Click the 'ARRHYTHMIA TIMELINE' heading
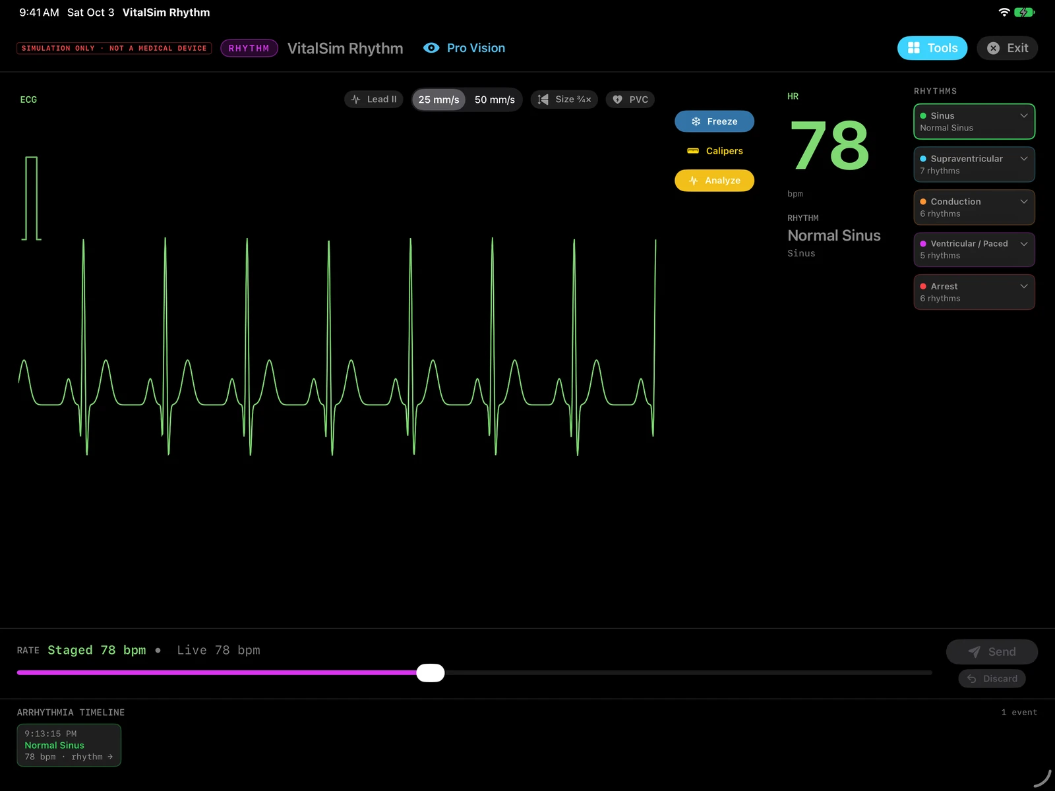The width and height of the screenshot is (1055, 791). pyautogui.click(x=71, y=713)
